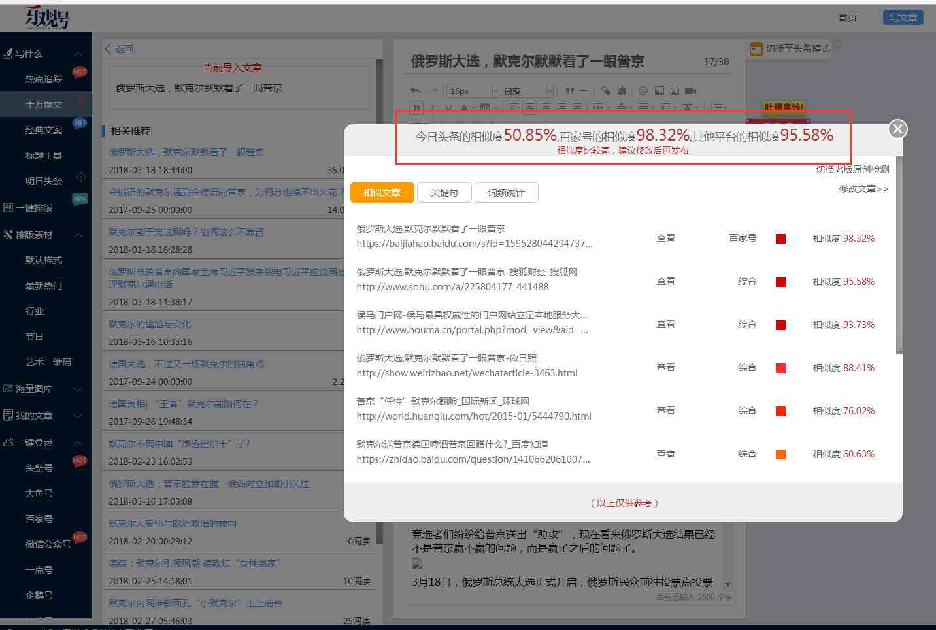
Task: Click the undo arrow in editor toolbar
Action: 416,90
